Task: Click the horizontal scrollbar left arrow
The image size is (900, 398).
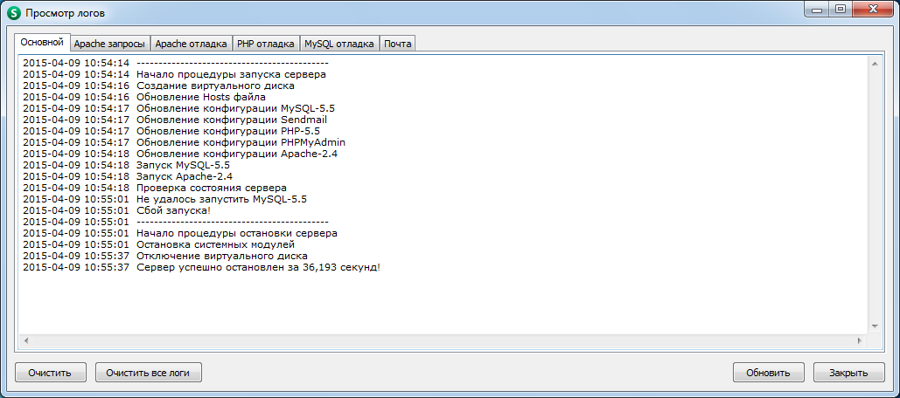Action: (25, 339)
